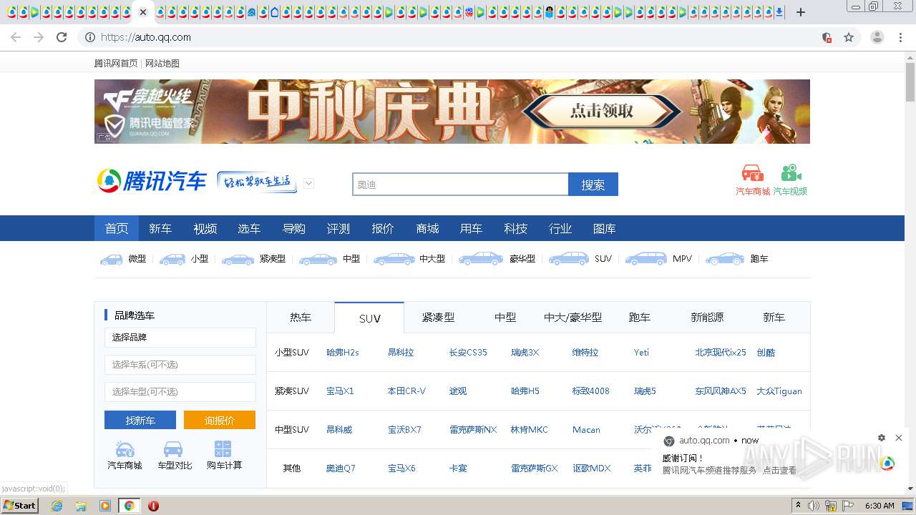Screen dimensions: 916x515
Task: Open the 报价 navigation menu
Action: click(x=383, y=229)
